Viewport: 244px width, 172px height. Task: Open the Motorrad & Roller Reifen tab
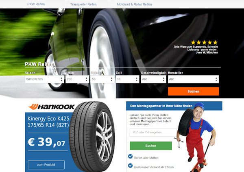click(x=134, y=4)
